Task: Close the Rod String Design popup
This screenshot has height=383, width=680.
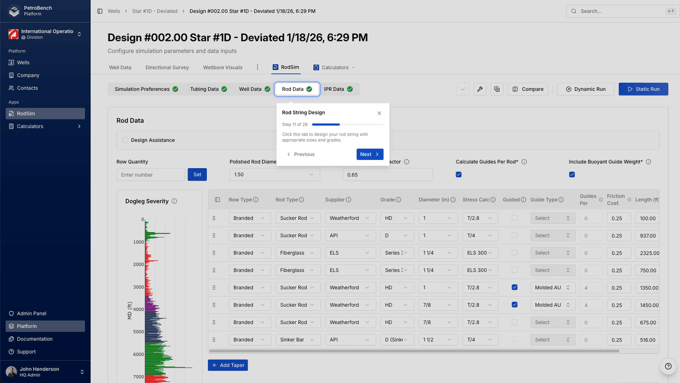Action: (x=379, y=113)
